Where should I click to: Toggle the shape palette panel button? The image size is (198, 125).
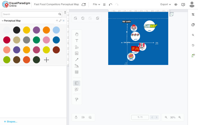pos(77,83)
